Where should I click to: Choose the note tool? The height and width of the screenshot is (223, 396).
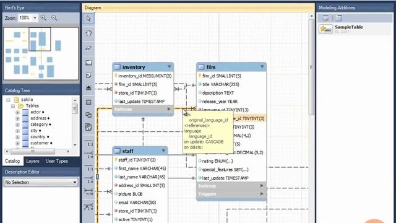pyautogui.click(x=88, y=75)
